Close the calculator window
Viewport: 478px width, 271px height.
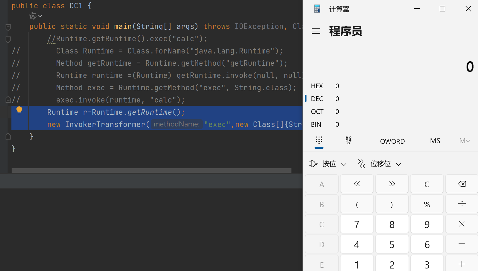coord(468,9)
